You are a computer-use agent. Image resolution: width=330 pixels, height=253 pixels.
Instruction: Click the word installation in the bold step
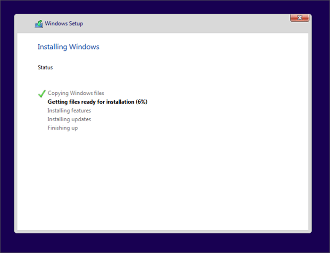(x=120, y=102)
